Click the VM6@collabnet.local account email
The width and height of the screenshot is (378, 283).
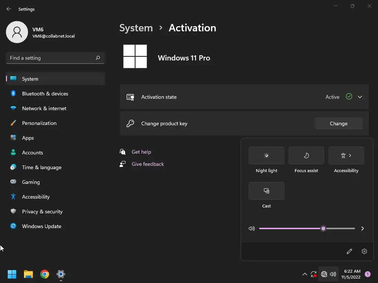click(54, 36)
